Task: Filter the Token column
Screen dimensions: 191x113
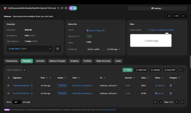Action: [162, 78]
